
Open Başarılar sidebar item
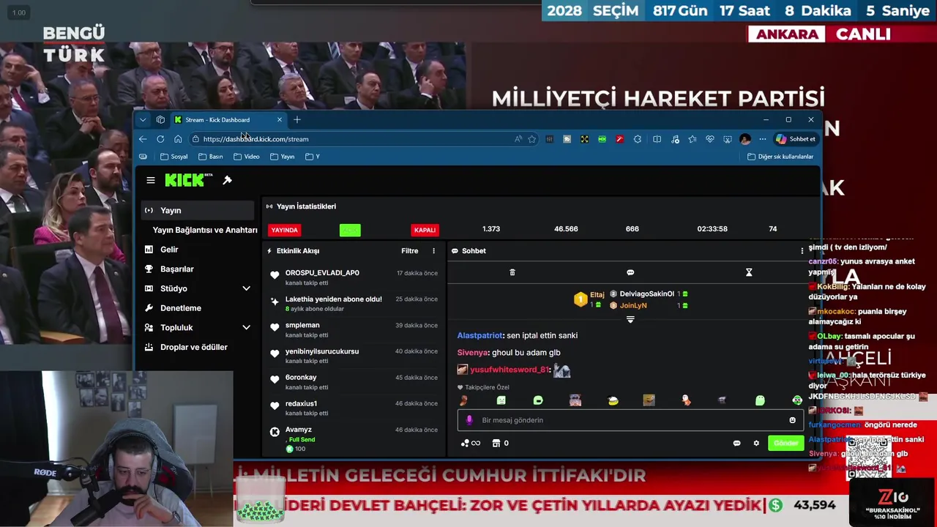click(198, 269)
